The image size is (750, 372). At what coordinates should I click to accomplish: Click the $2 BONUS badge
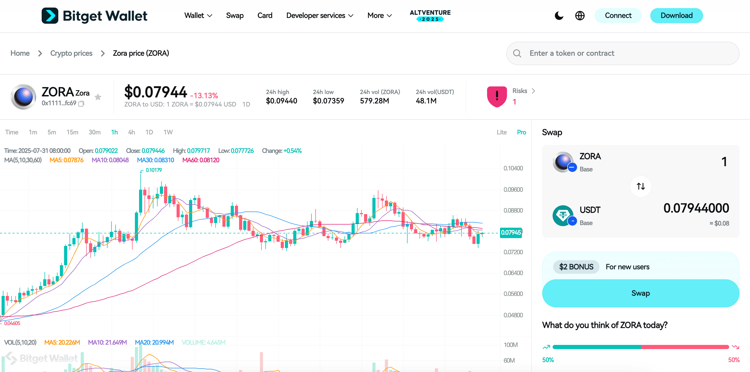click(x=576, y=267)
